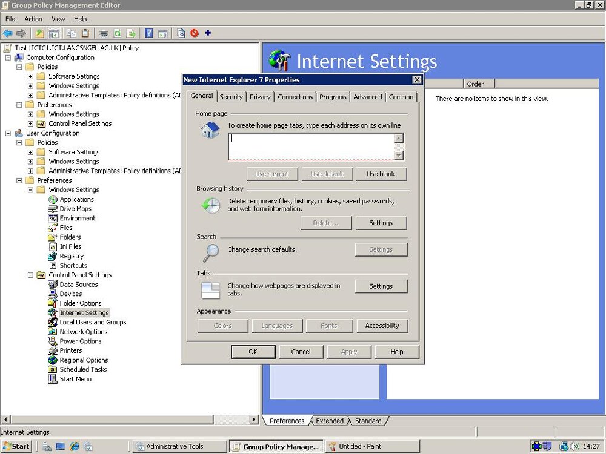Image resolution: width=606 pixels, height=454 pixels.
Task: Click the Export List toolbar icon
Action: coord(131,33)
